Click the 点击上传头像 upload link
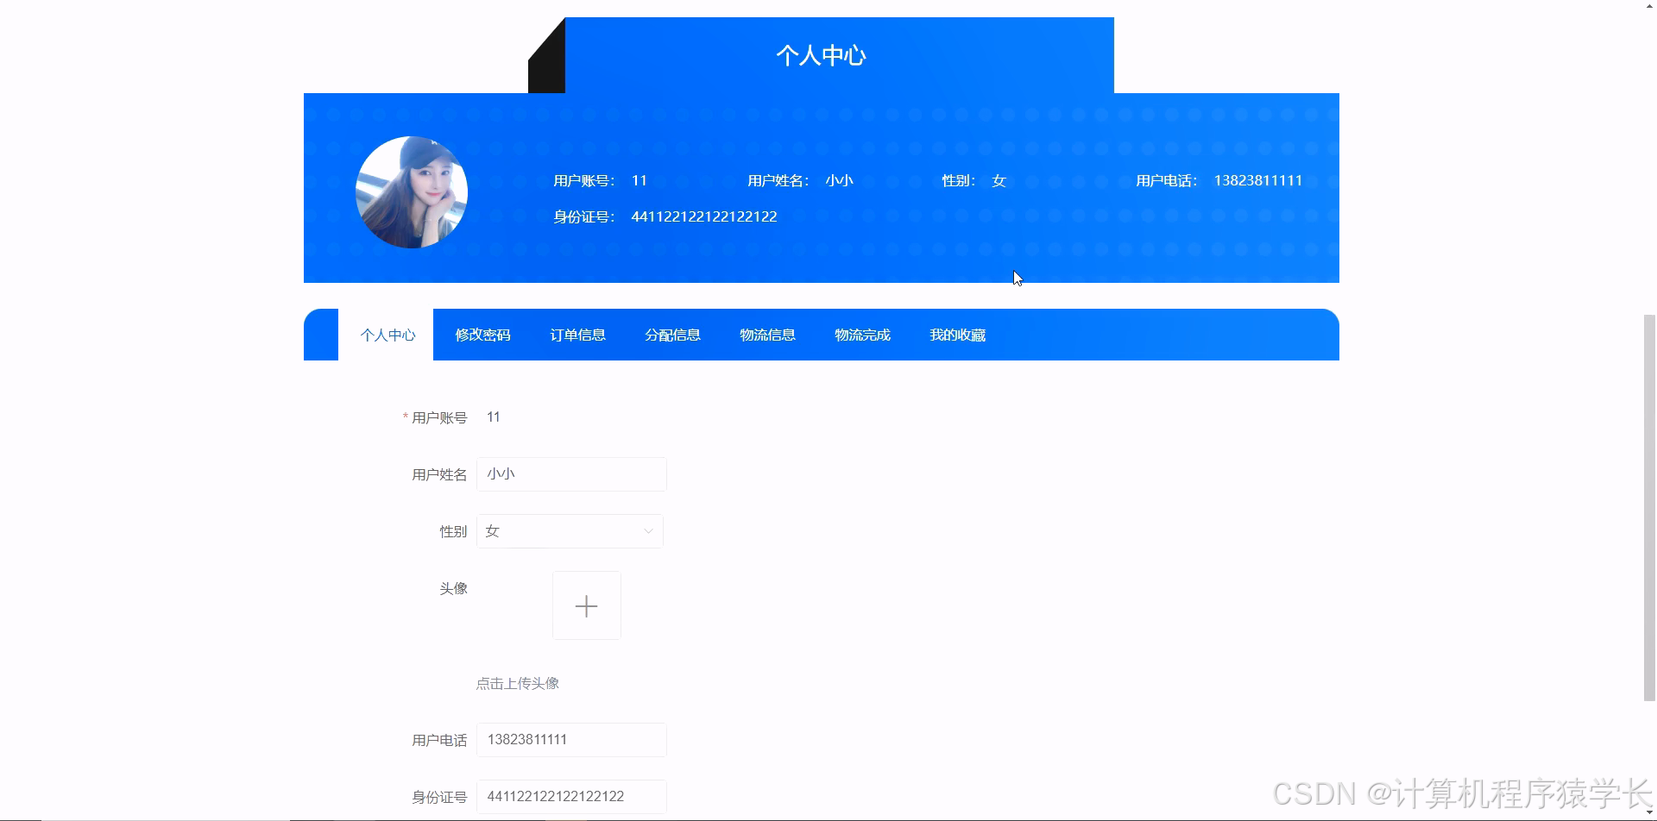1657x821 pixels. click(516, 682)
